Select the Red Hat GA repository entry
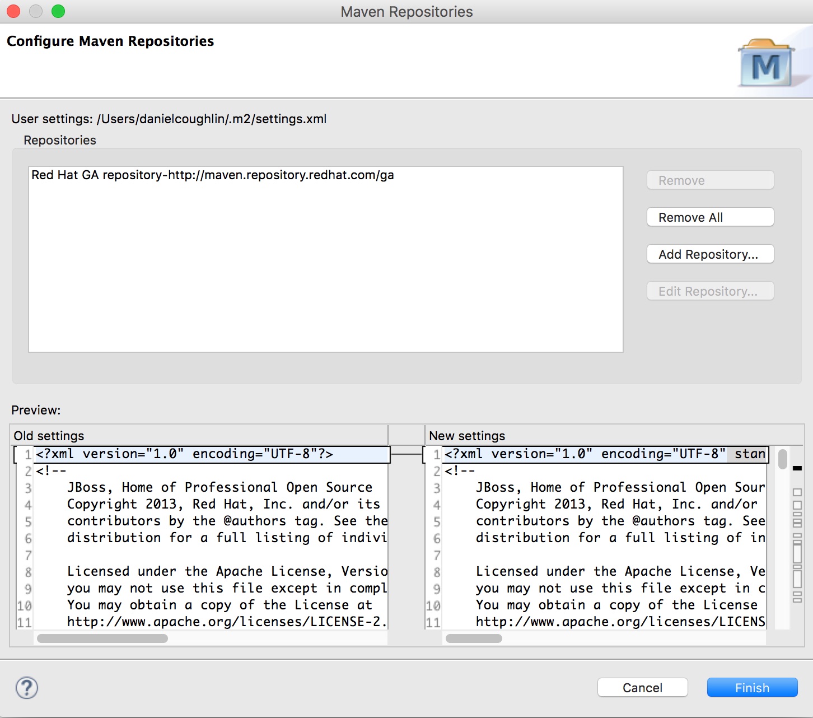The height and width of the screenshot is (718, 813). [x=213, y=175]
